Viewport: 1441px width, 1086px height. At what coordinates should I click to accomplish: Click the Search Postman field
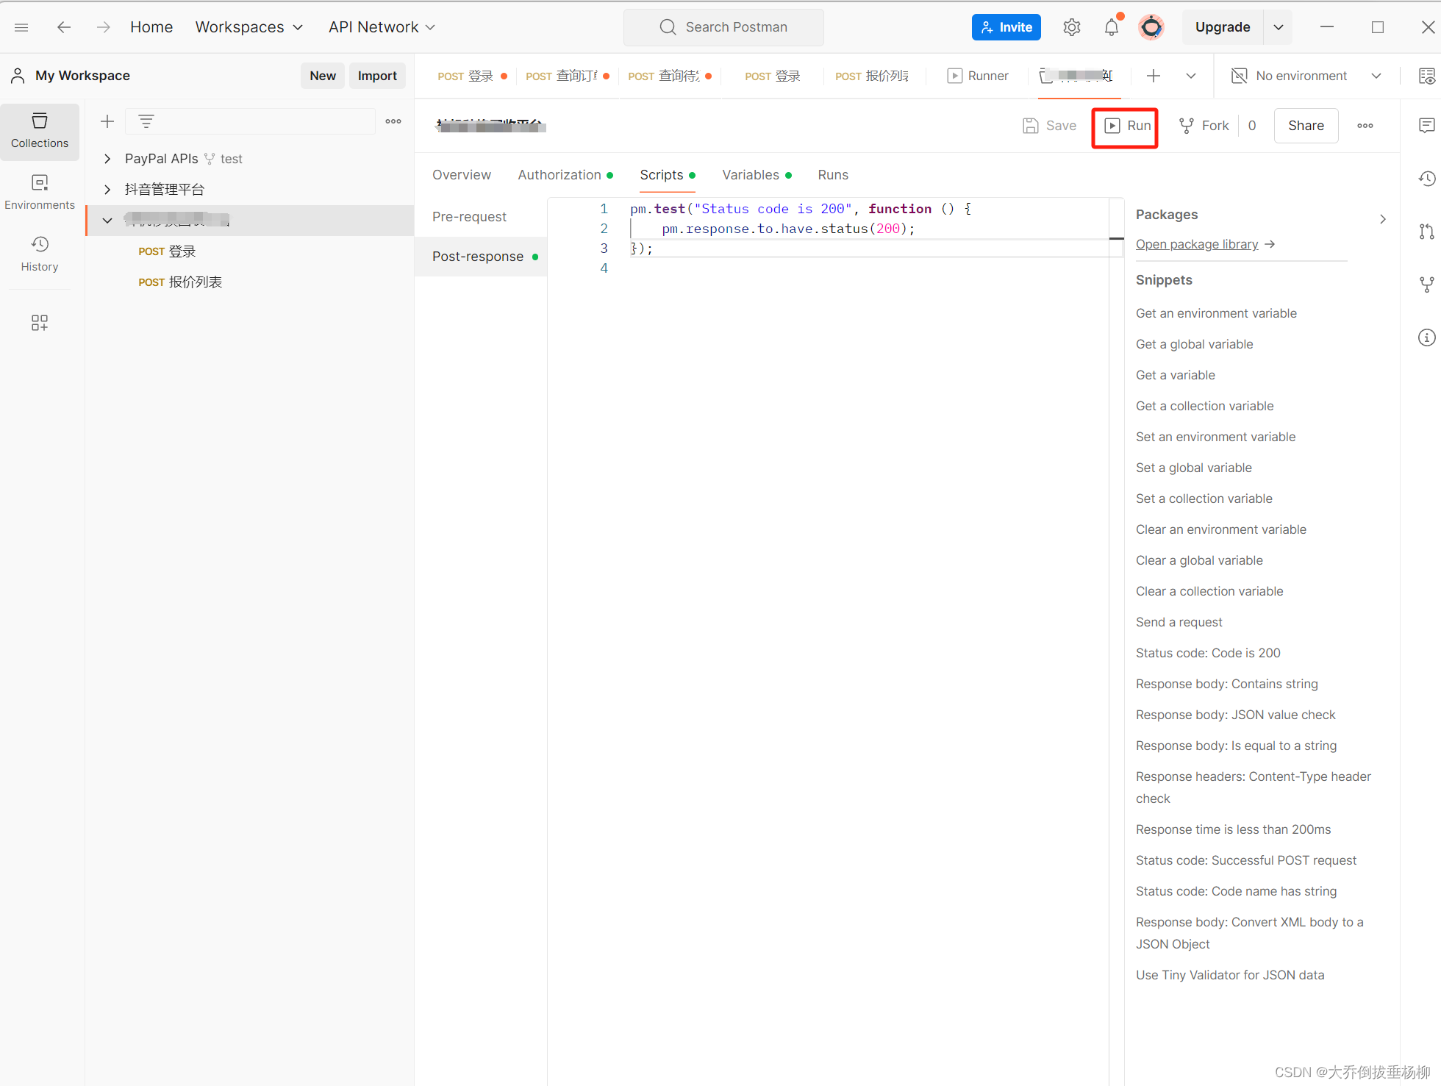[723, 27]
